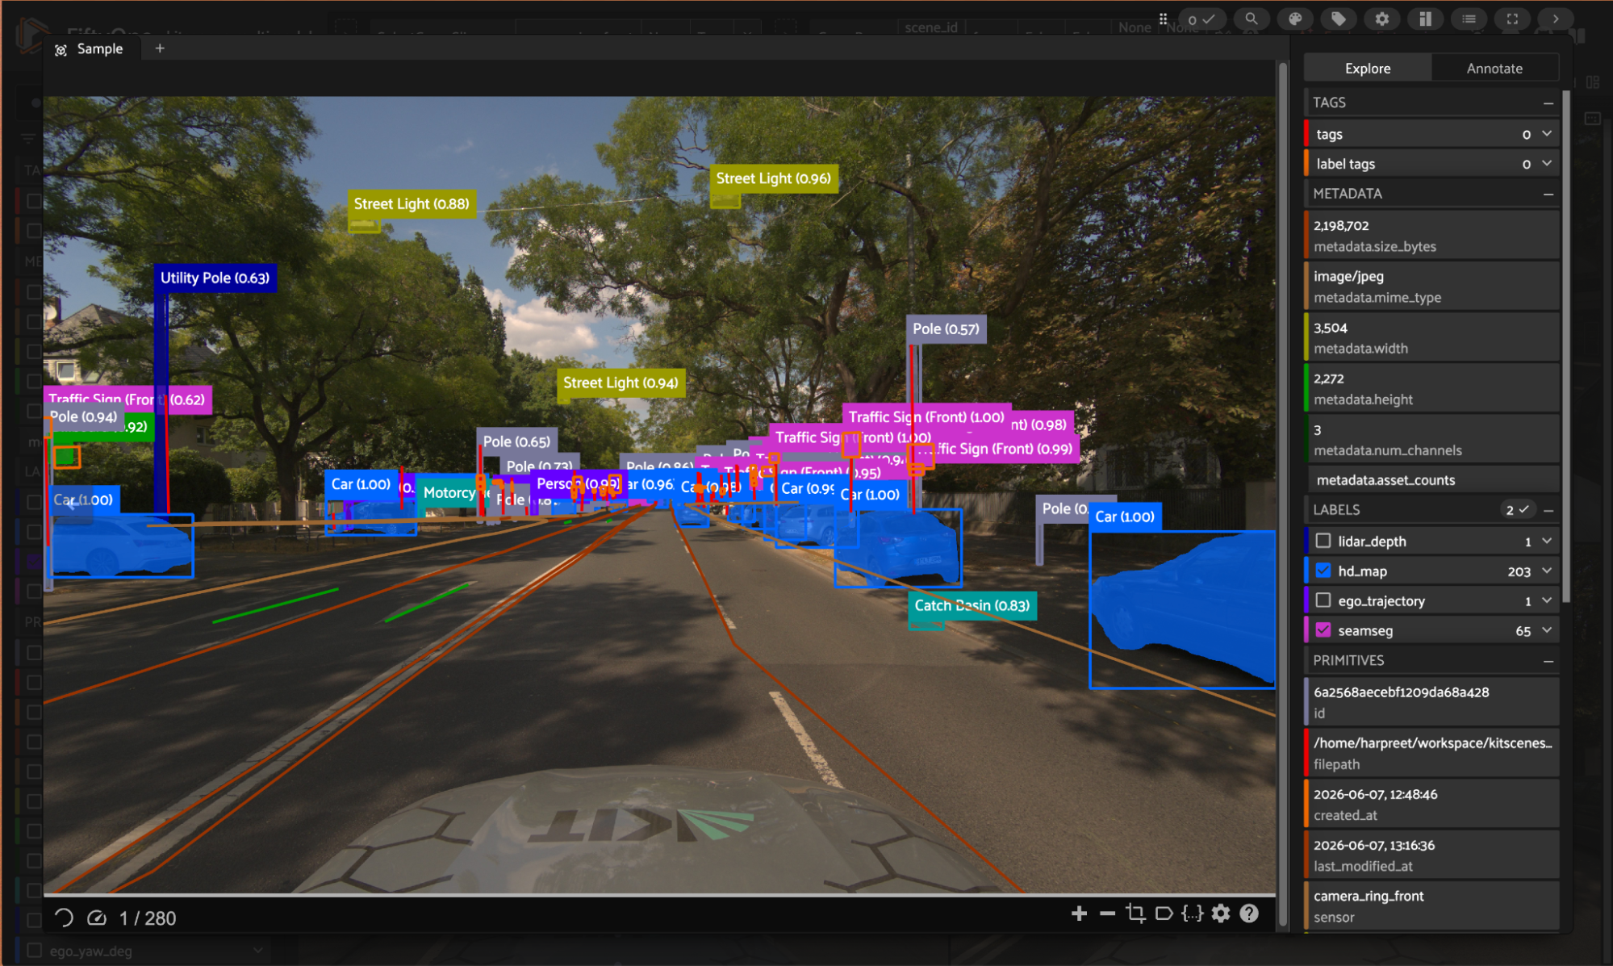This screenshot has height=966, width=1613.
Task: Zoom in with the plus icon
Action: (x=1079, y=914)
